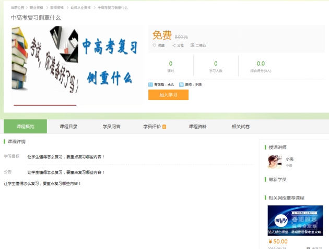Screen dimensions: 329x249
Task: Click the purchase limit (限购) icon
Action: point(181,84)
